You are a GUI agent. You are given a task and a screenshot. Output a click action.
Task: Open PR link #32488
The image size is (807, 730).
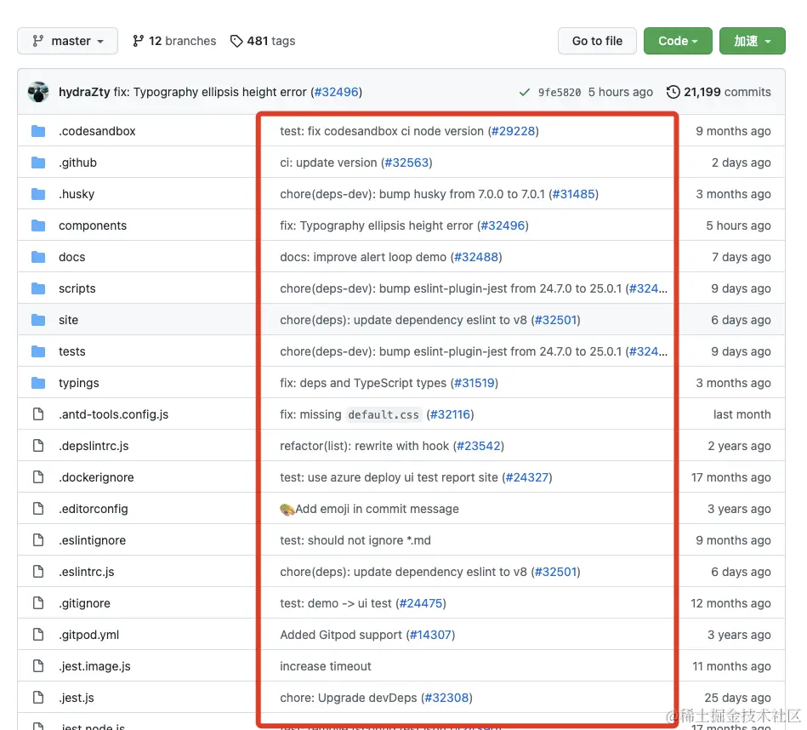click(476, 257)
